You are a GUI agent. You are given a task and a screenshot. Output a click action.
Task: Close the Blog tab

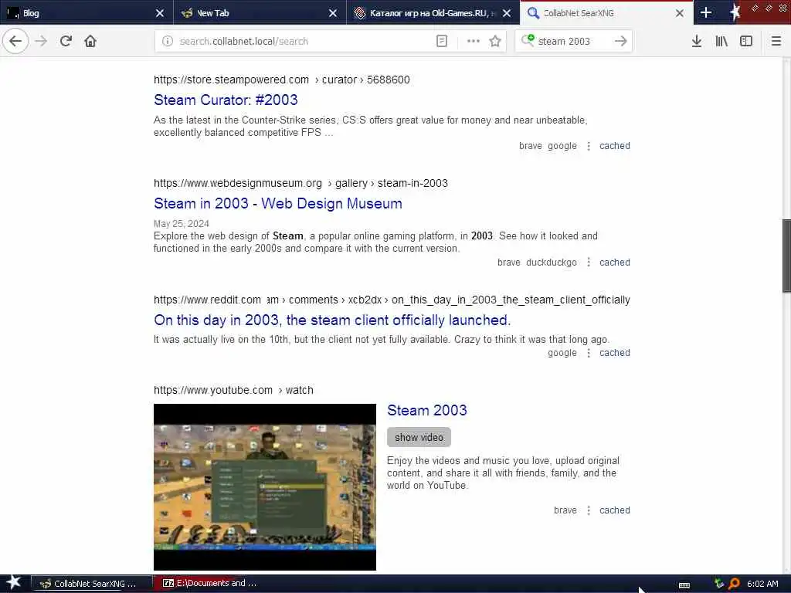point(159,13)
